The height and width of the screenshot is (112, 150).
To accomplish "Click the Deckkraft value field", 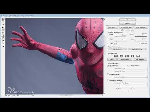I will [132, 89].
